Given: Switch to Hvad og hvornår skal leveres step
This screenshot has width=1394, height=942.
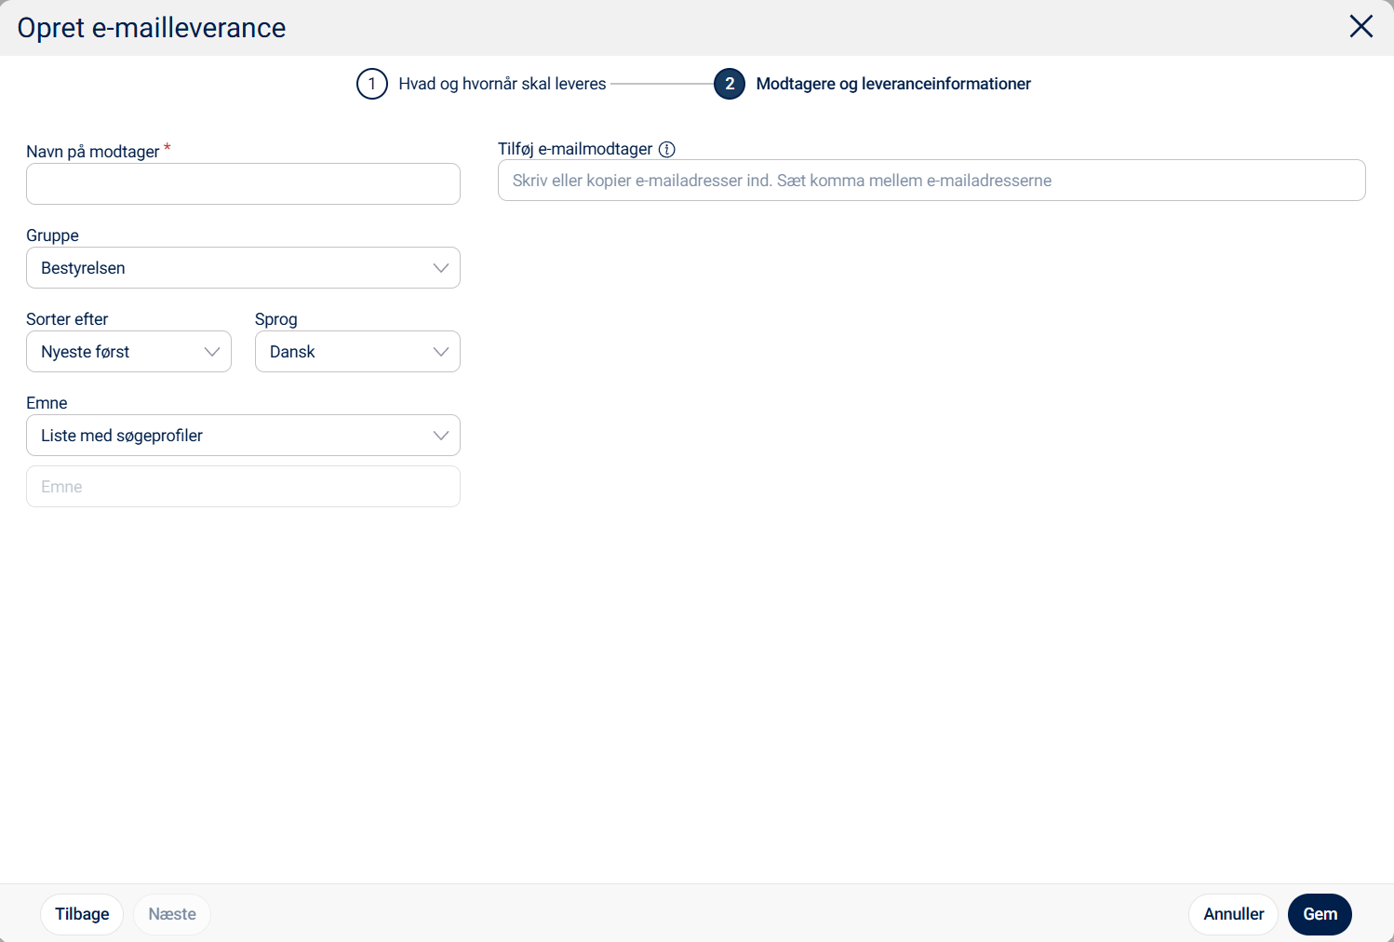Looking at the screenshot, I should pyautogui.click(x=502, y=84).
